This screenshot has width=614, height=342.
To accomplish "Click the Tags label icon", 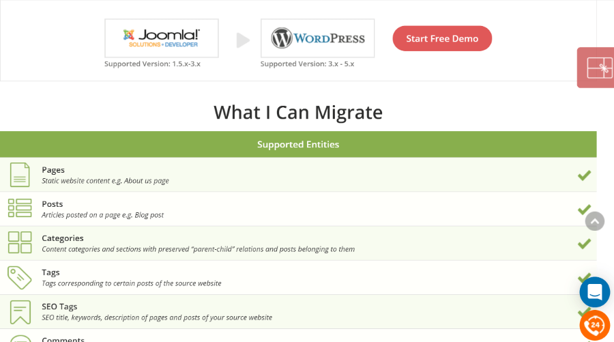I will (x=20, y=278).
